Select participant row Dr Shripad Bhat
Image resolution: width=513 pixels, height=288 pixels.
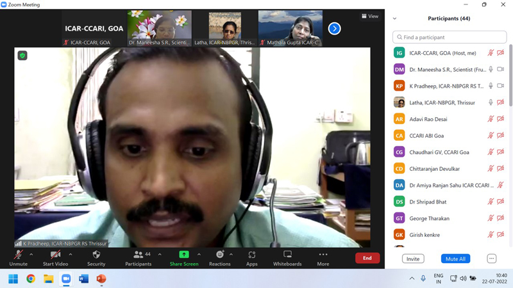(449, 202)
